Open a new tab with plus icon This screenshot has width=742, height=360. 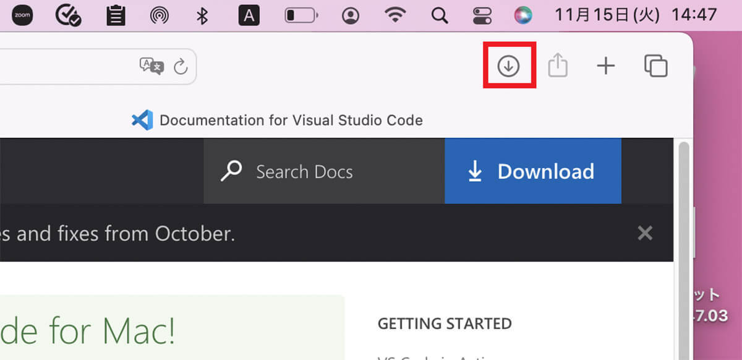[x=606, y=66]
